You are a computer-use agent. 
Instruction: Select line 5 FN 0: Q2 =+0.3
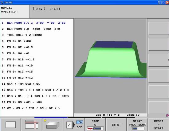point(17,47)
